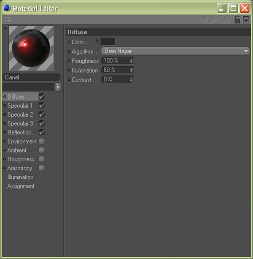Open the Environment channel page

tap(22, 142)
